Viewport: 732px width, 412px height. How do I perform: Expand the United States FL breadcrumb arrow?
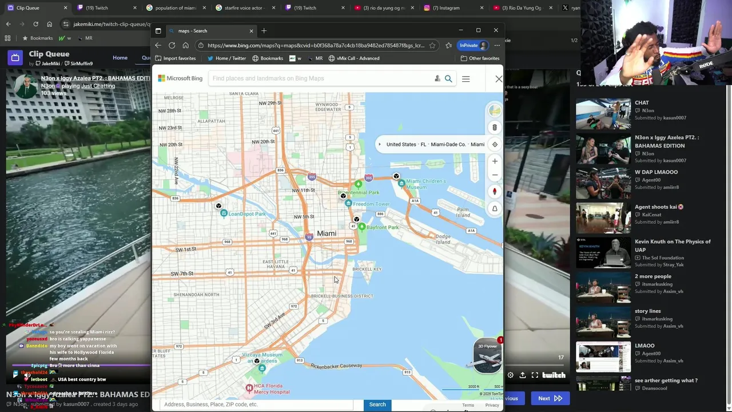[379, 144]
